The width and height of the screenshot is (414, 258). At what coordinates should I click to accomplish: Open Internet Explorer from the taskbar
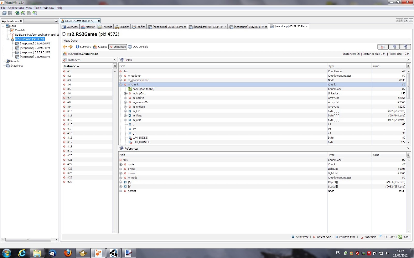[x=22, y=253]
